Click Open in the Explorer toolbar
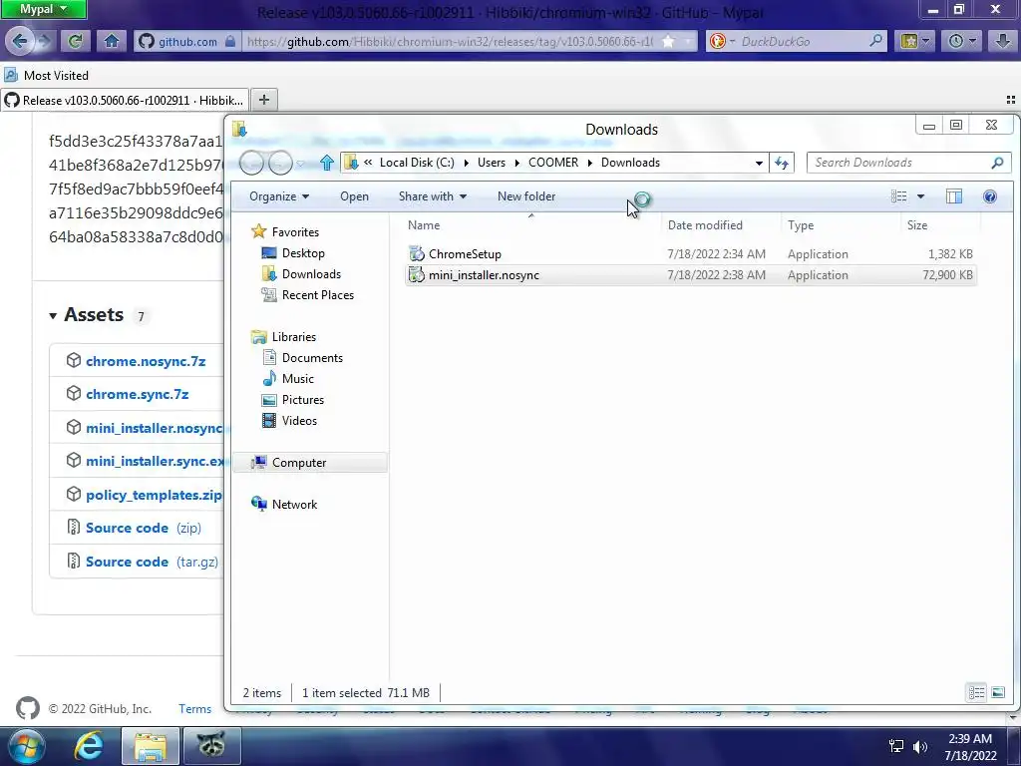The height and width of the screenshot is (766, 1021). point(354,196)
